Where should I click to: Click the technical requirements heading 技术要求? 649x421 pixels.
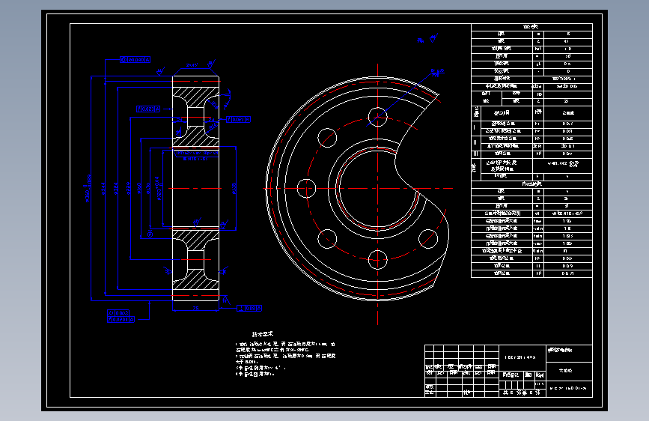(x=263, y=334)
